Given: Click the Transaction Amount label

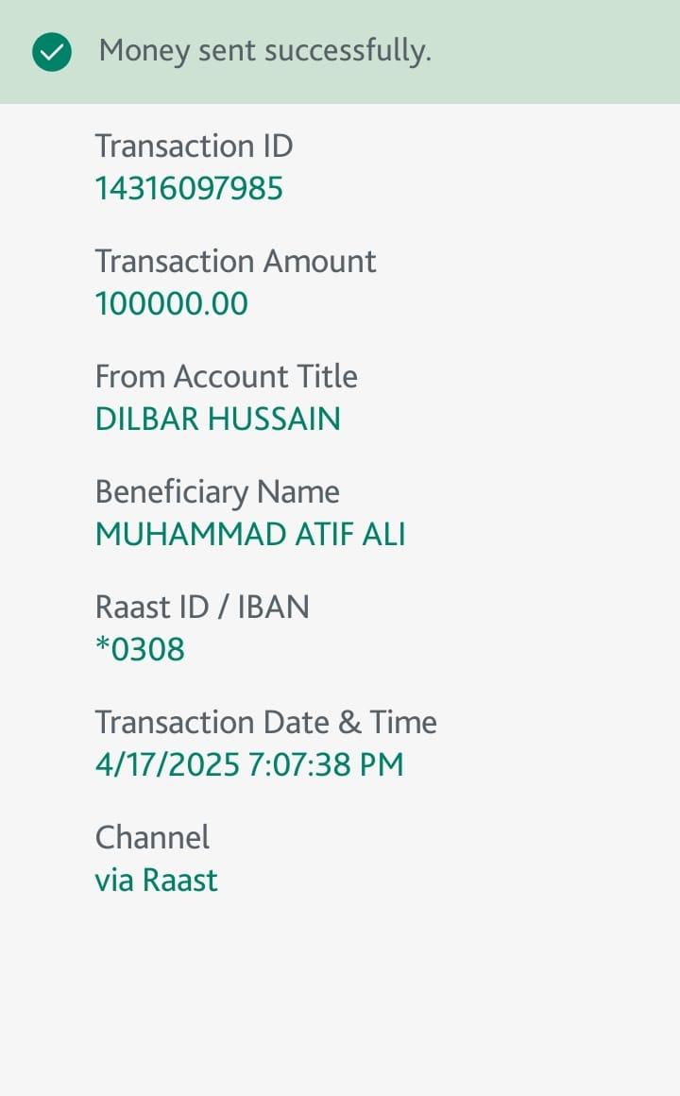Looking at the screenshot, I should pos(235,262).
